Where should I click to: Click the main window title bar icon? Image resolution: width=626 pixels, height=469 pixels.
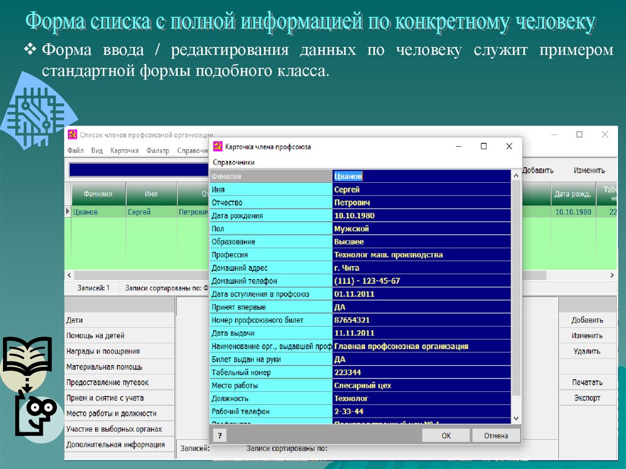coord(73,135)
